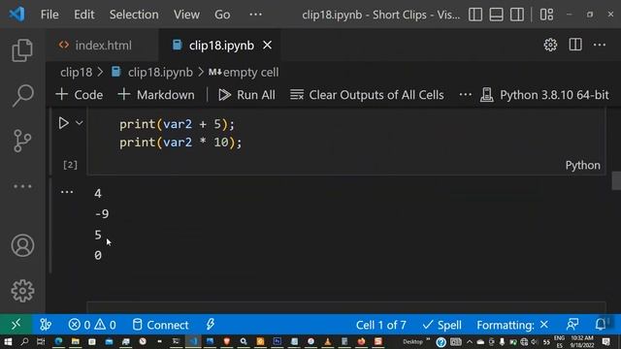Open the File menu
Screen dimensions: 621x349
(49, 15)
